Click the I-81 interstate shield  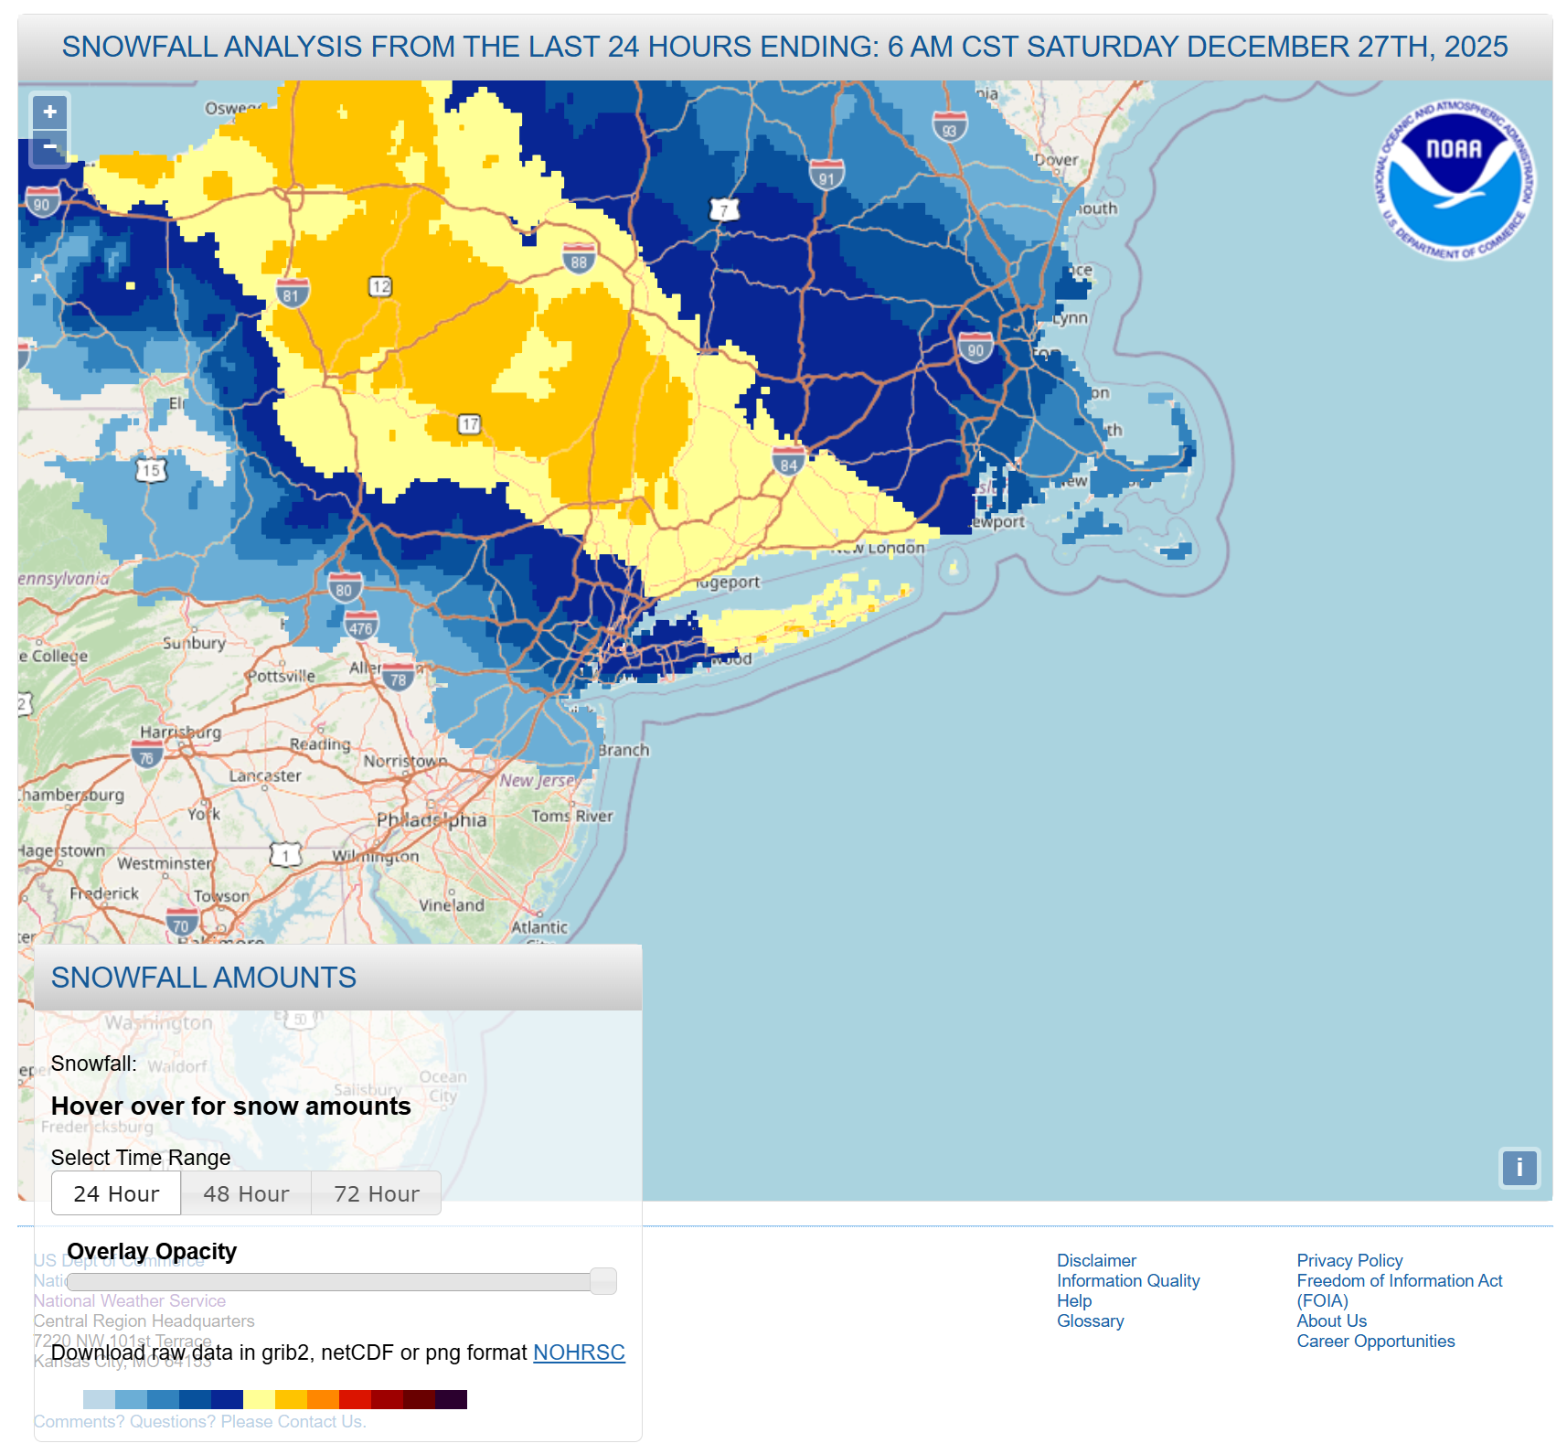292,294
